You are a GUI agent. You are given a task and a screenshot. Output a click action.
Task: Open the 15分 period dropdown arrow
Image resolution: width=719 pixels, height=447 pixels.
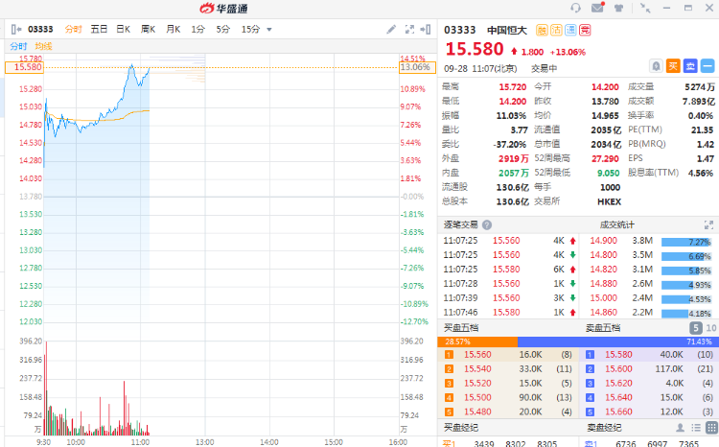pyautogui.click(x=268, y=29)
